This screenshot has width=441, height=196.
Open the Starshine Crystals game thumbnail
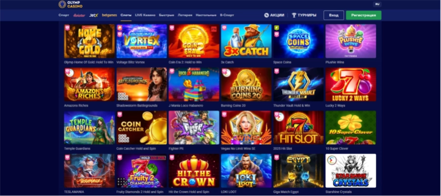(351, 171)
